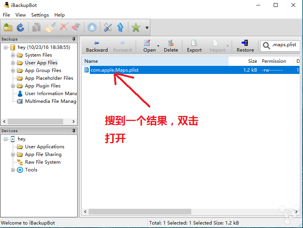Click the Backups tree scroll right arrow
Viewport: 303px width, 228px height.
[73, 121]
